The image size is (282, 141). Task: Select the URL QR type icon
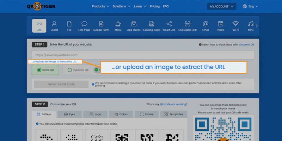click(x=39, y=26)
